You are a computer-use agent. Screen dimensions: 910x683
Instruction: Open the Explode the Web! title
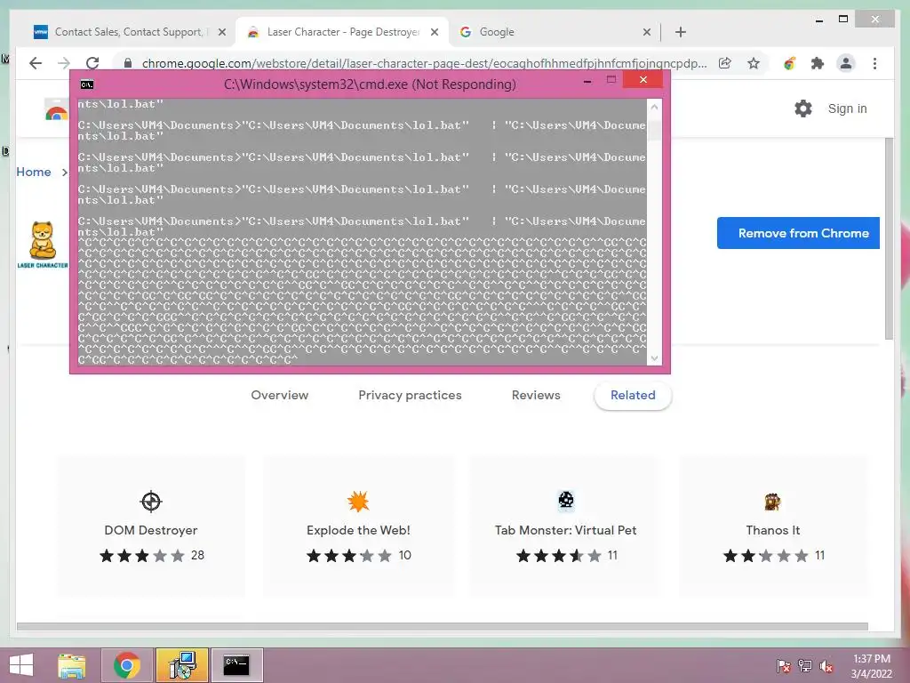(x=358, y=530)
